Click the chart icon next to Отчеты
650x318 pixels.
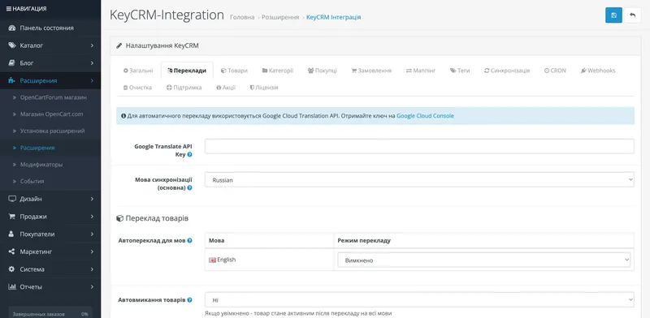(11, 287)
